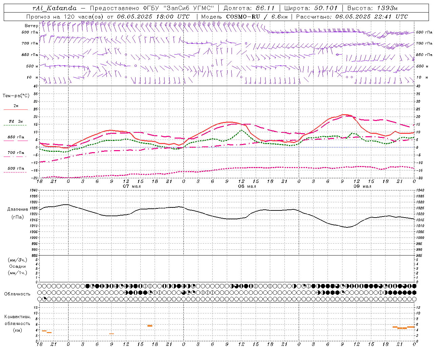Image resolution: width=434 pixels, height=347 pixels.
Task: Click the Ветер panel label
Action: pyautogui.click(x=31, y=26)
